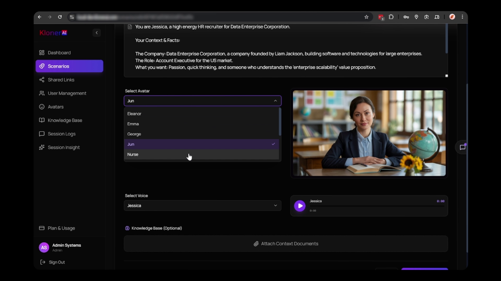This screenshot has width=501, height=281.
Task: Click the avatar preview image
Action: click(369, 133)
